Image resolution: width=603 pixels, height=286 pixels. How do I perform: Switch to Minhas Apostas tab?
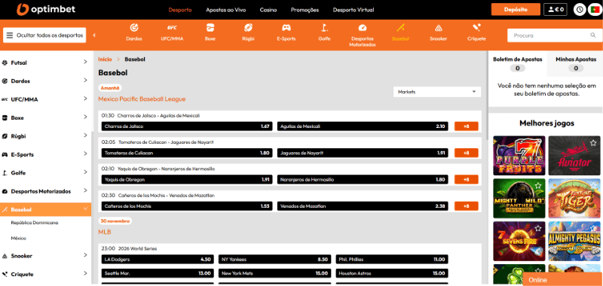click(576, 64)
